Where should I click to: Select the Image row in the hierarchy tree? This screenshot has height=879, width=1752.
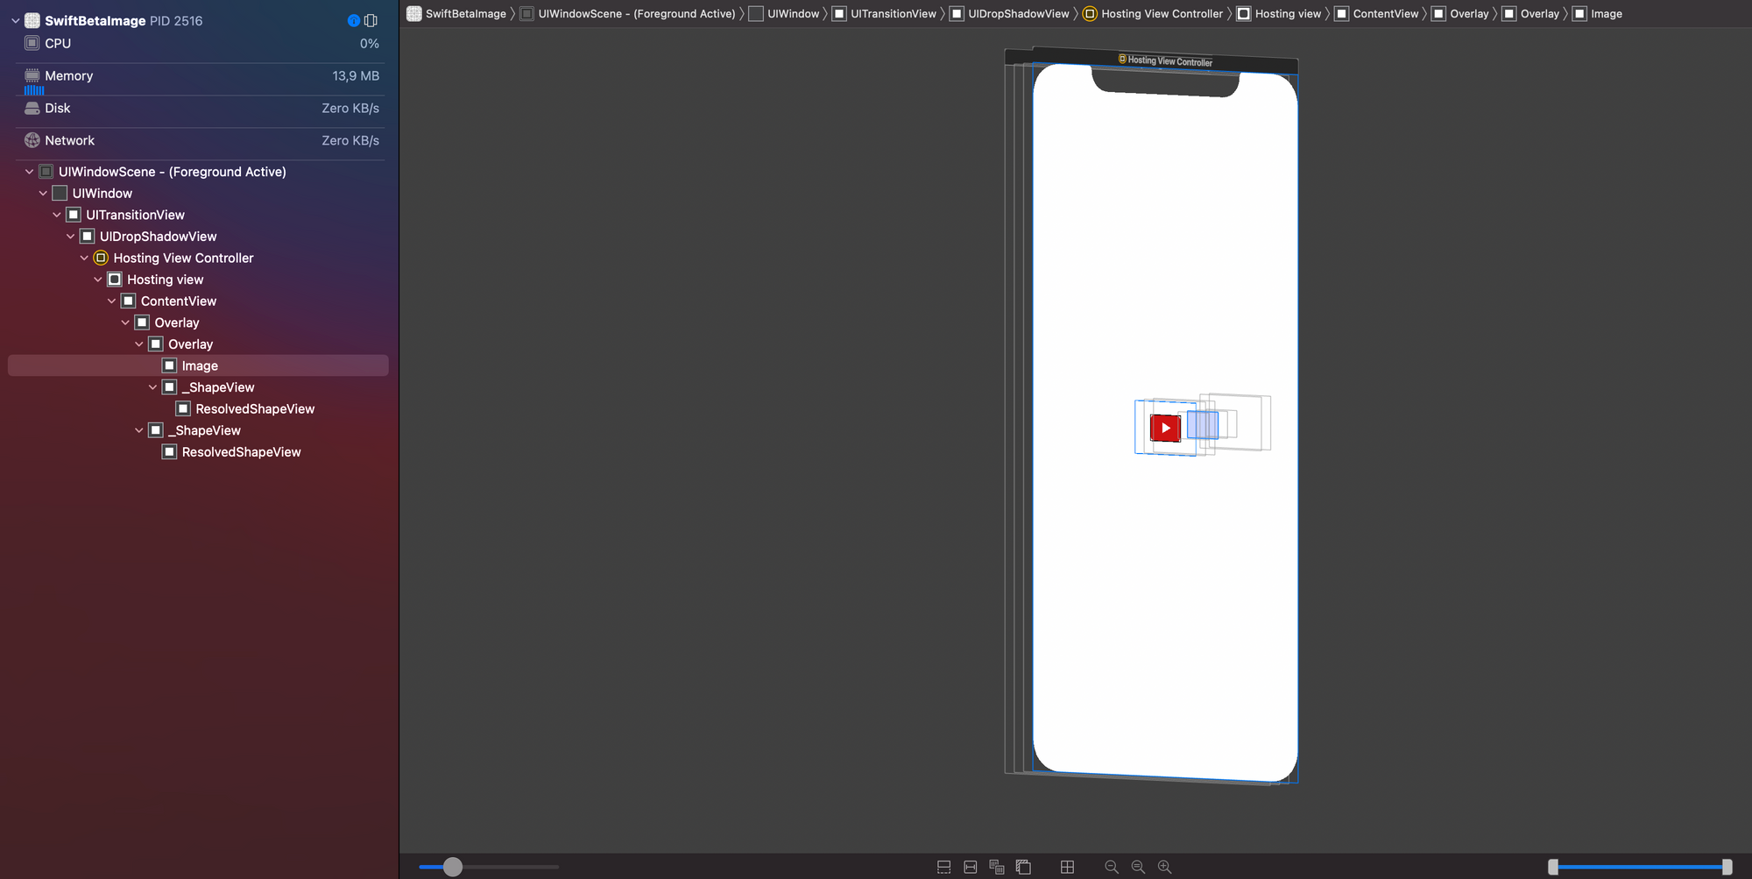click(198, 365)
